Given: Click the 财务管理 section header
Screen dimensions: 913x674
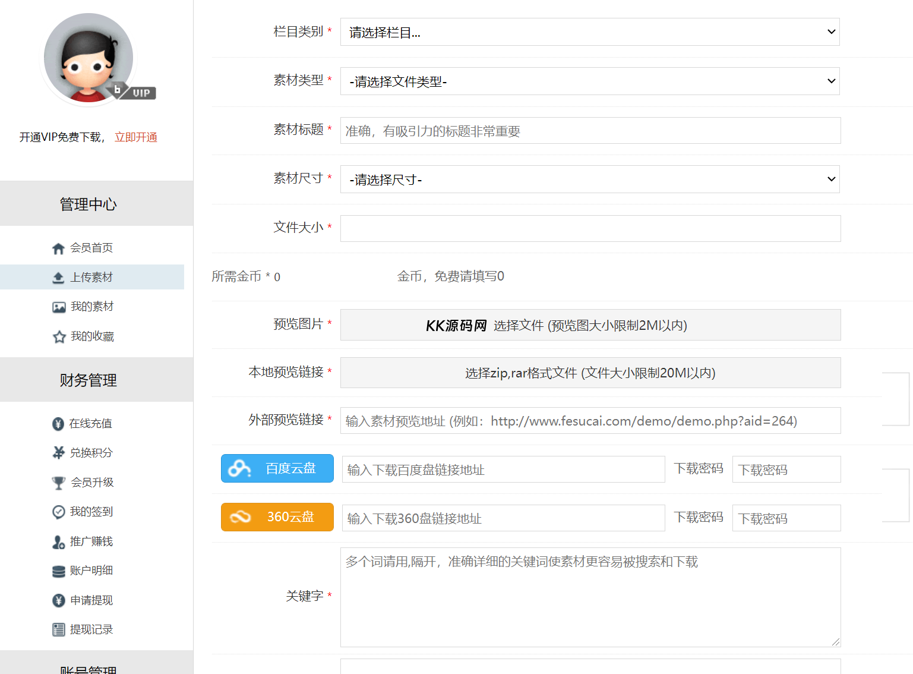Looking at the screenshot, I should tap(96, 380).
